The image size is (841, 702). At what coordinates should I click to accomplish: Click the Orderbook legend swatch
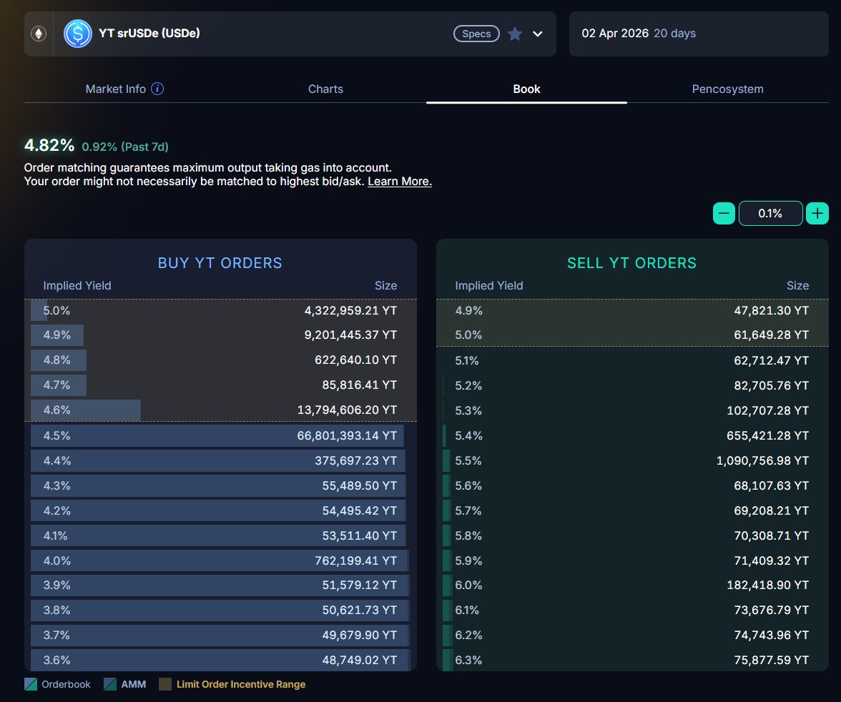pyautogui.click(x=31, y=684)
